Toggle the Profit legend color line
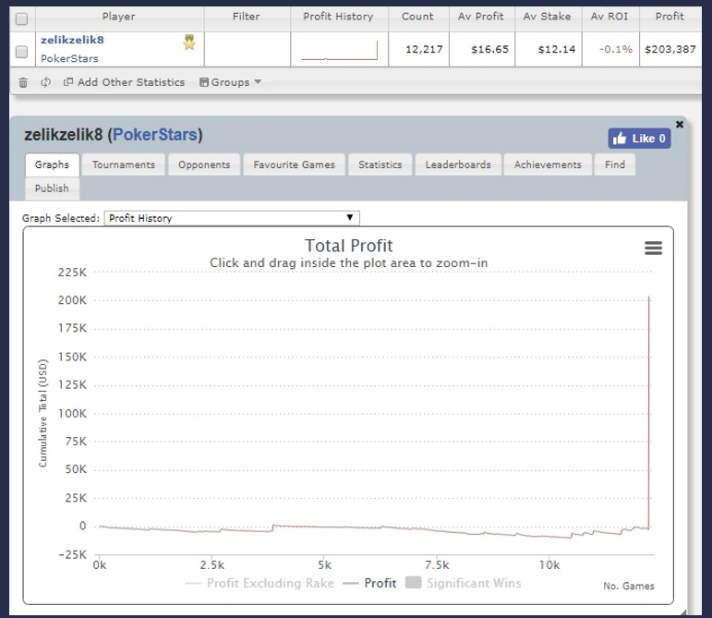Viewport: 712px width, 618px height. coord(351,583)
